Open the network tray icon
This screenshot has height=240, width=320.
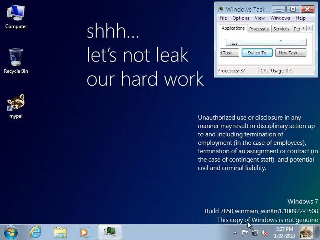pos(254,232)
